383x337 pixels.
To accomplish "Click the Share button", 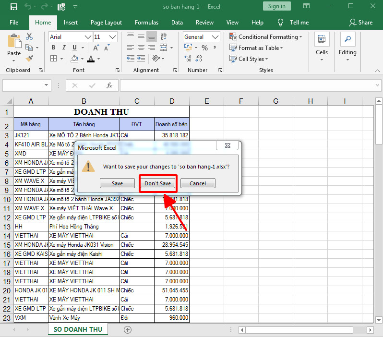I will [361, 23].
